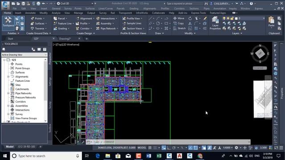Switch to the Drawing2 document tab
The height and width of the screenshot is (160, 285).
pos(65,39)
